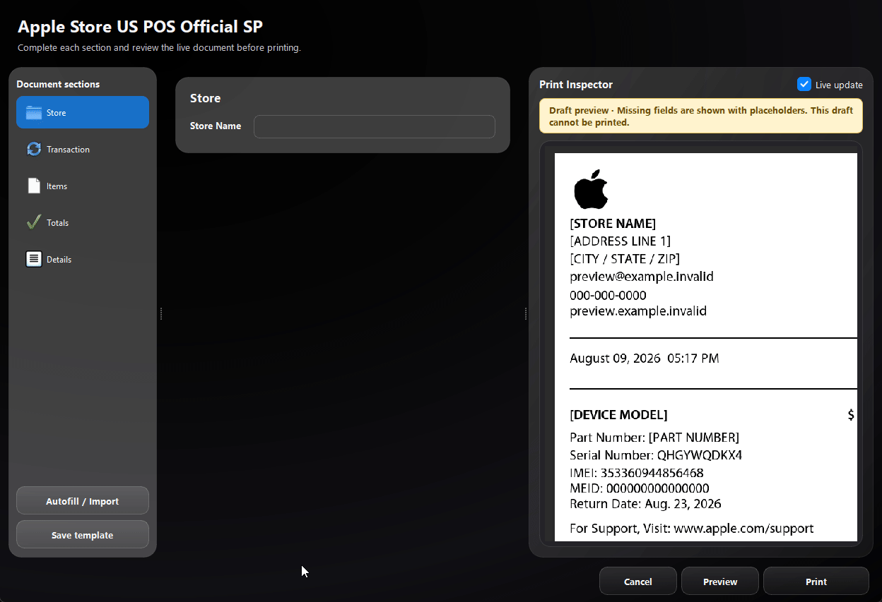Click the Return Date Aug. 23, 2026 line

point(645,504)
